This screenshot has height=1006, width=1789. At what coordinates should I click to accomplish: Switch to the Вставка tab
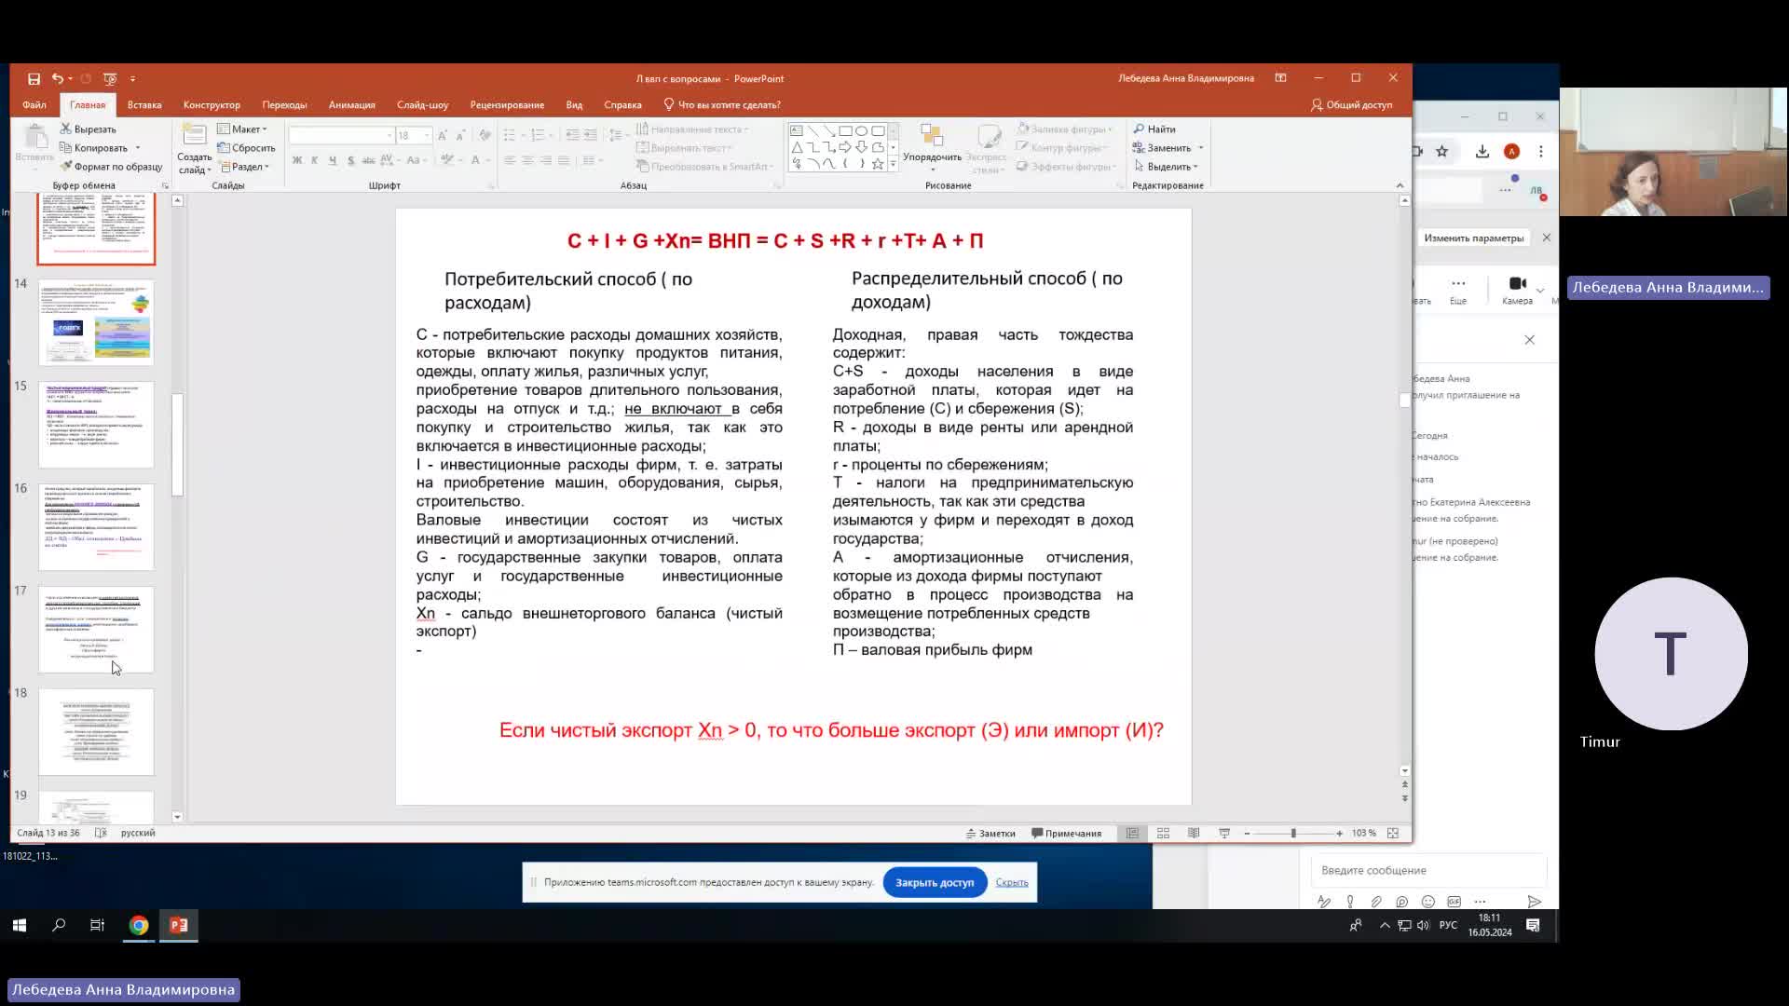[144, 105]
